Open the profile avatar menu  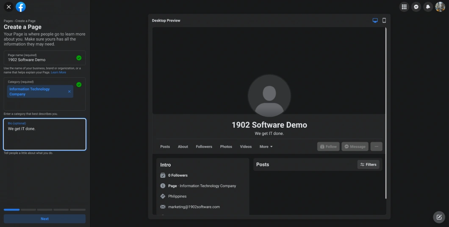440,7
